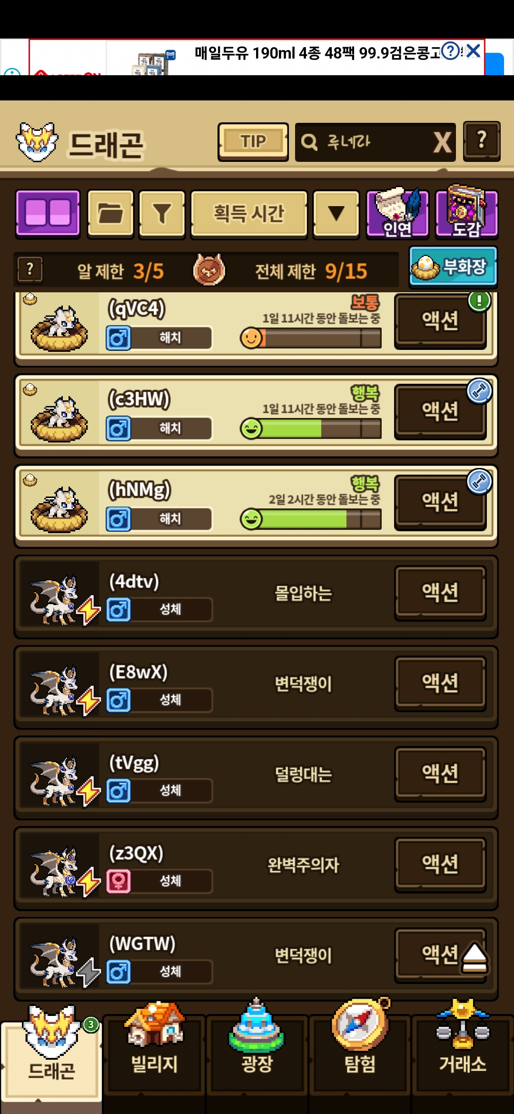Open 액션 for dragon qVC4
This screenshot has height=1114, width=514.
440,321
